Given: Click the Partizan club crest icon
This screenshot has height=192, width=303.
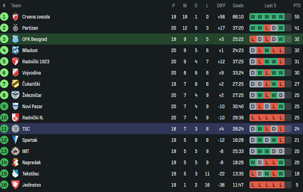Looking at the screenshot, I should (16, 28).
